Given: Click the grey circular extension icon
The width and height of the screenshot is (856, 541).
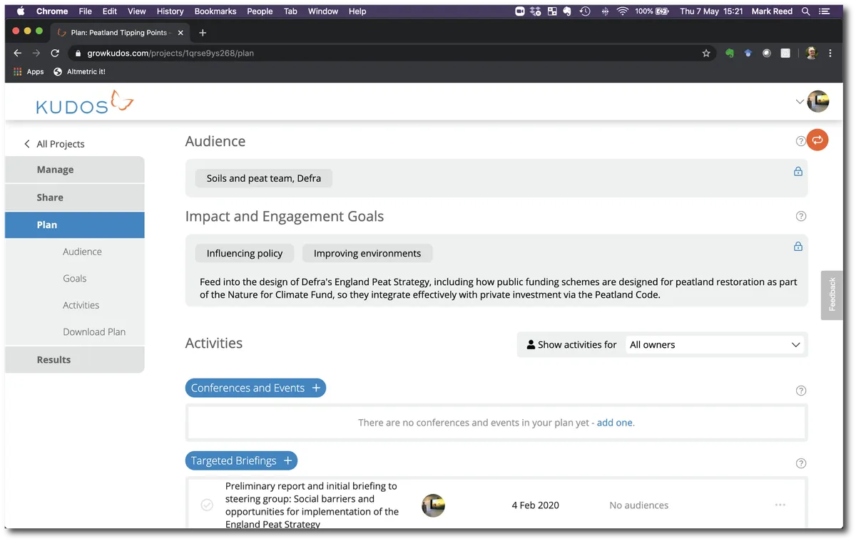Looking at the screenshot, I should pos(767,53).
